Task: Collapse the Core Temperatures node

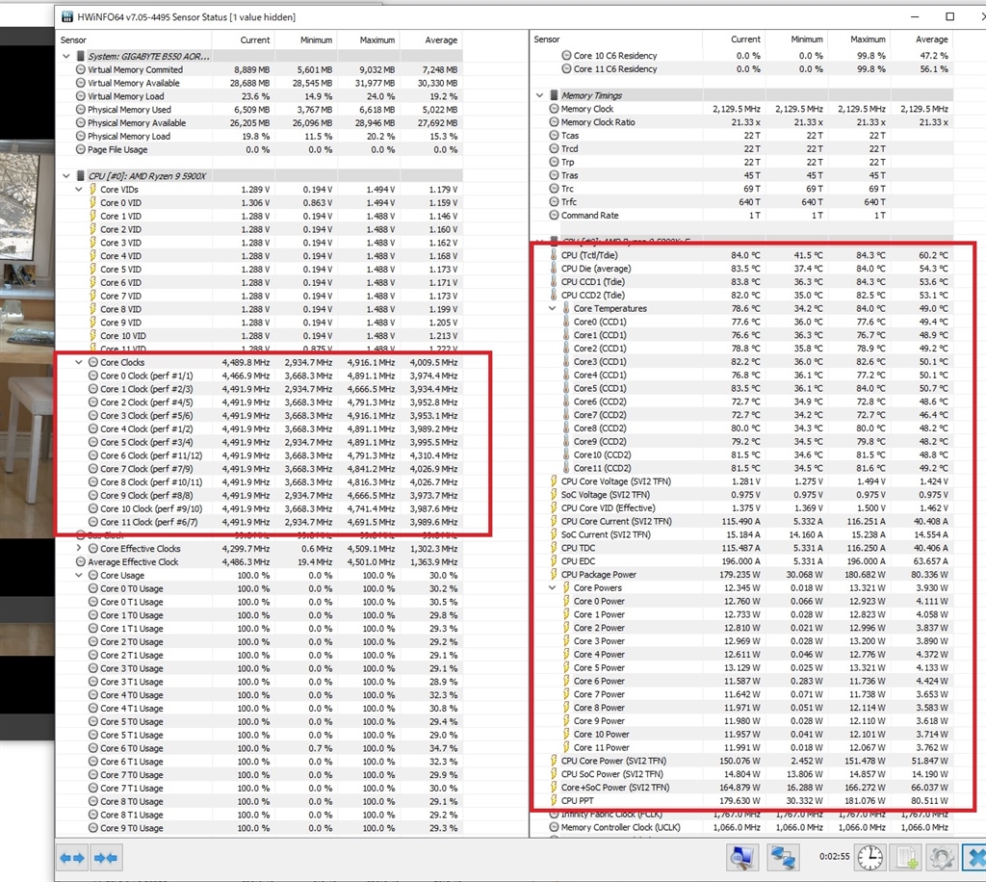Action: point(552,308)
